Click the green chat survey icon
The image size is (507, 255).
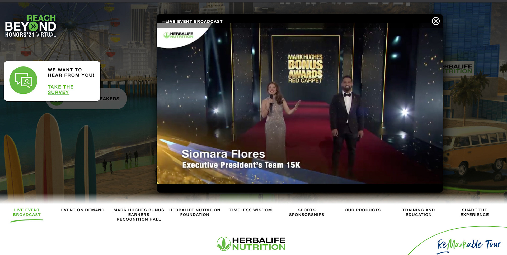tap(23, 80)
